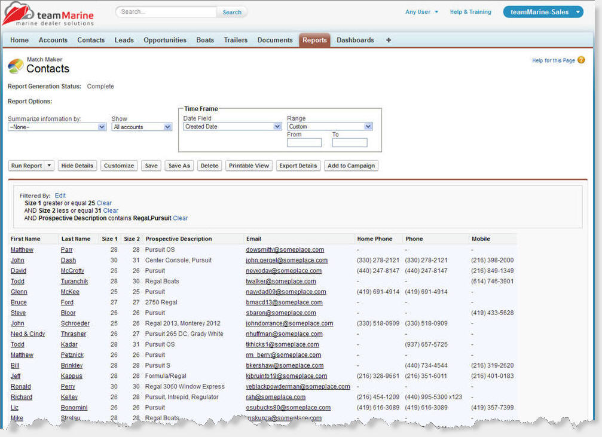Open the Boats tab
The width and height of the screenshot is (602, 437).
coord(205,40)
